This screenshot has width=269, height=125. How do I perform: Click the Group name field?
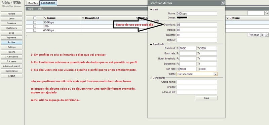tap(197, 82)
